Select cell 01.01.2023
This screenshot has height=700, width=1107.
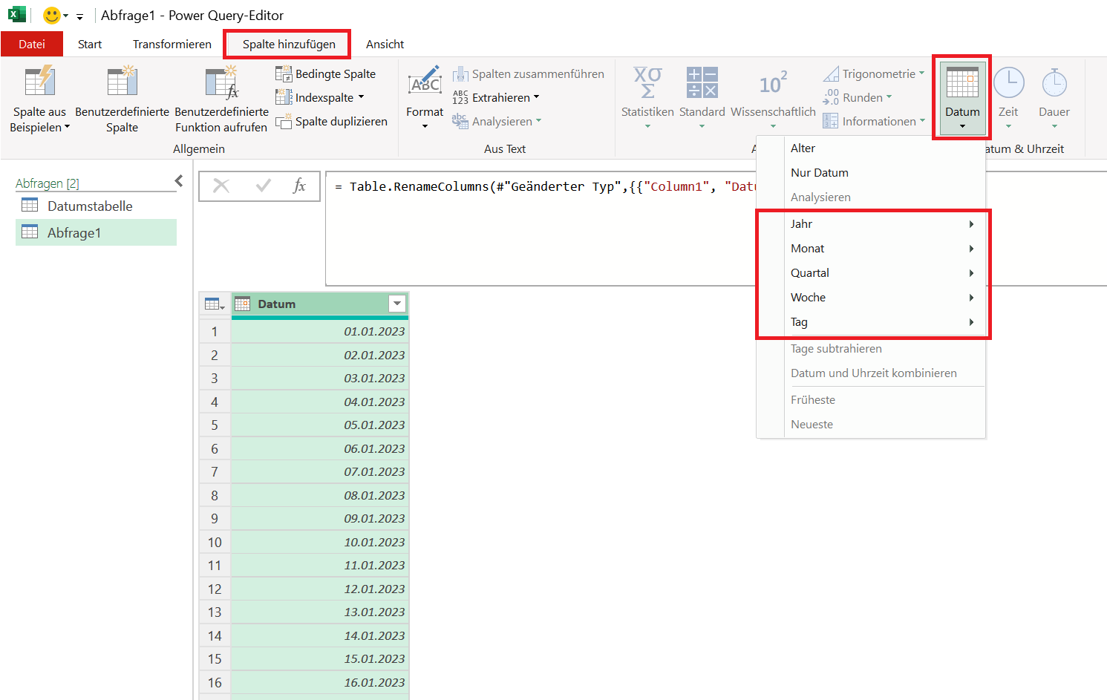(x=320, y=331)
